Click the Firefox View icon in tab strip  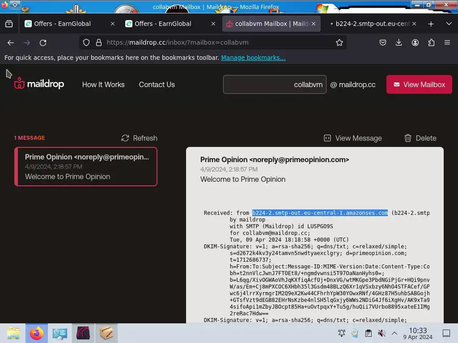(9, 24)
